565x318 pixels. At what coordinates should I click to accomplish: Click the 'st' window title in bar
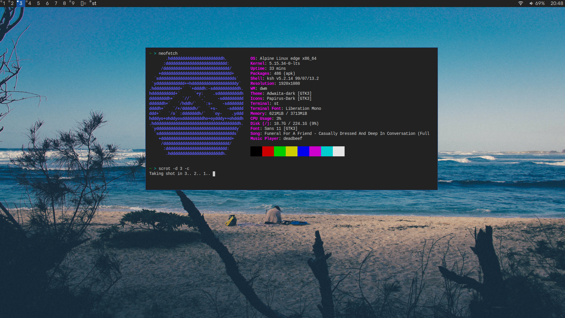point(94,3)
